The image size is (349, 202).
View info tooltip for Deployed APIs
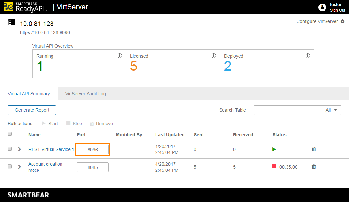click(307, 56)
